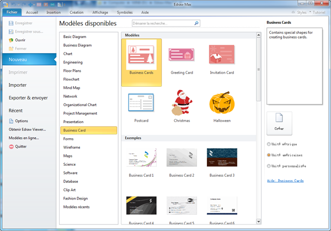Viewport: 331px width, 231px height.
Task: Select the Unité métrique radio button
Action: [x=269, y=144]
